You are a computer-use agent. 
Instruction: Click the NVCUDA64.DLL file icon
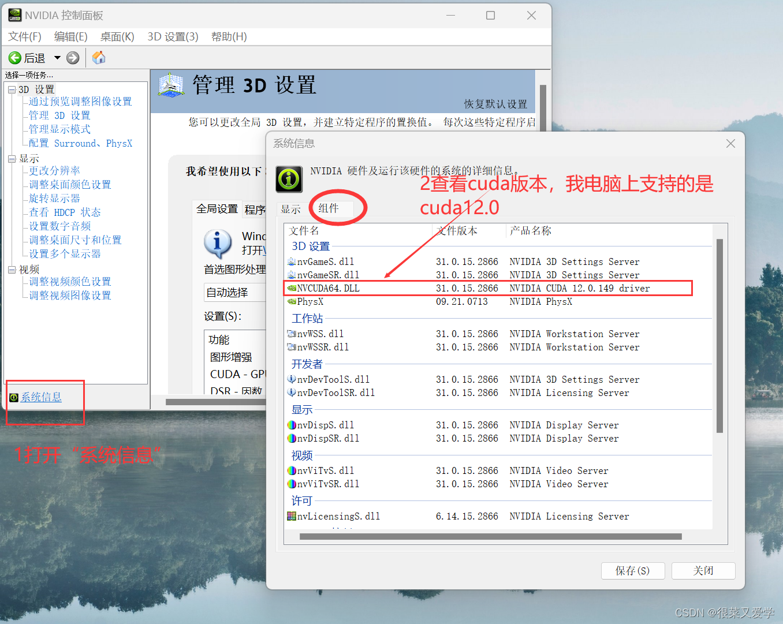point(292,288)
